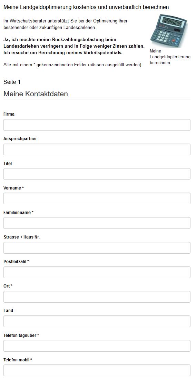196x380 pixels.
Task: Click the Telefon tagsüber input box
Action: pos(97,346)
